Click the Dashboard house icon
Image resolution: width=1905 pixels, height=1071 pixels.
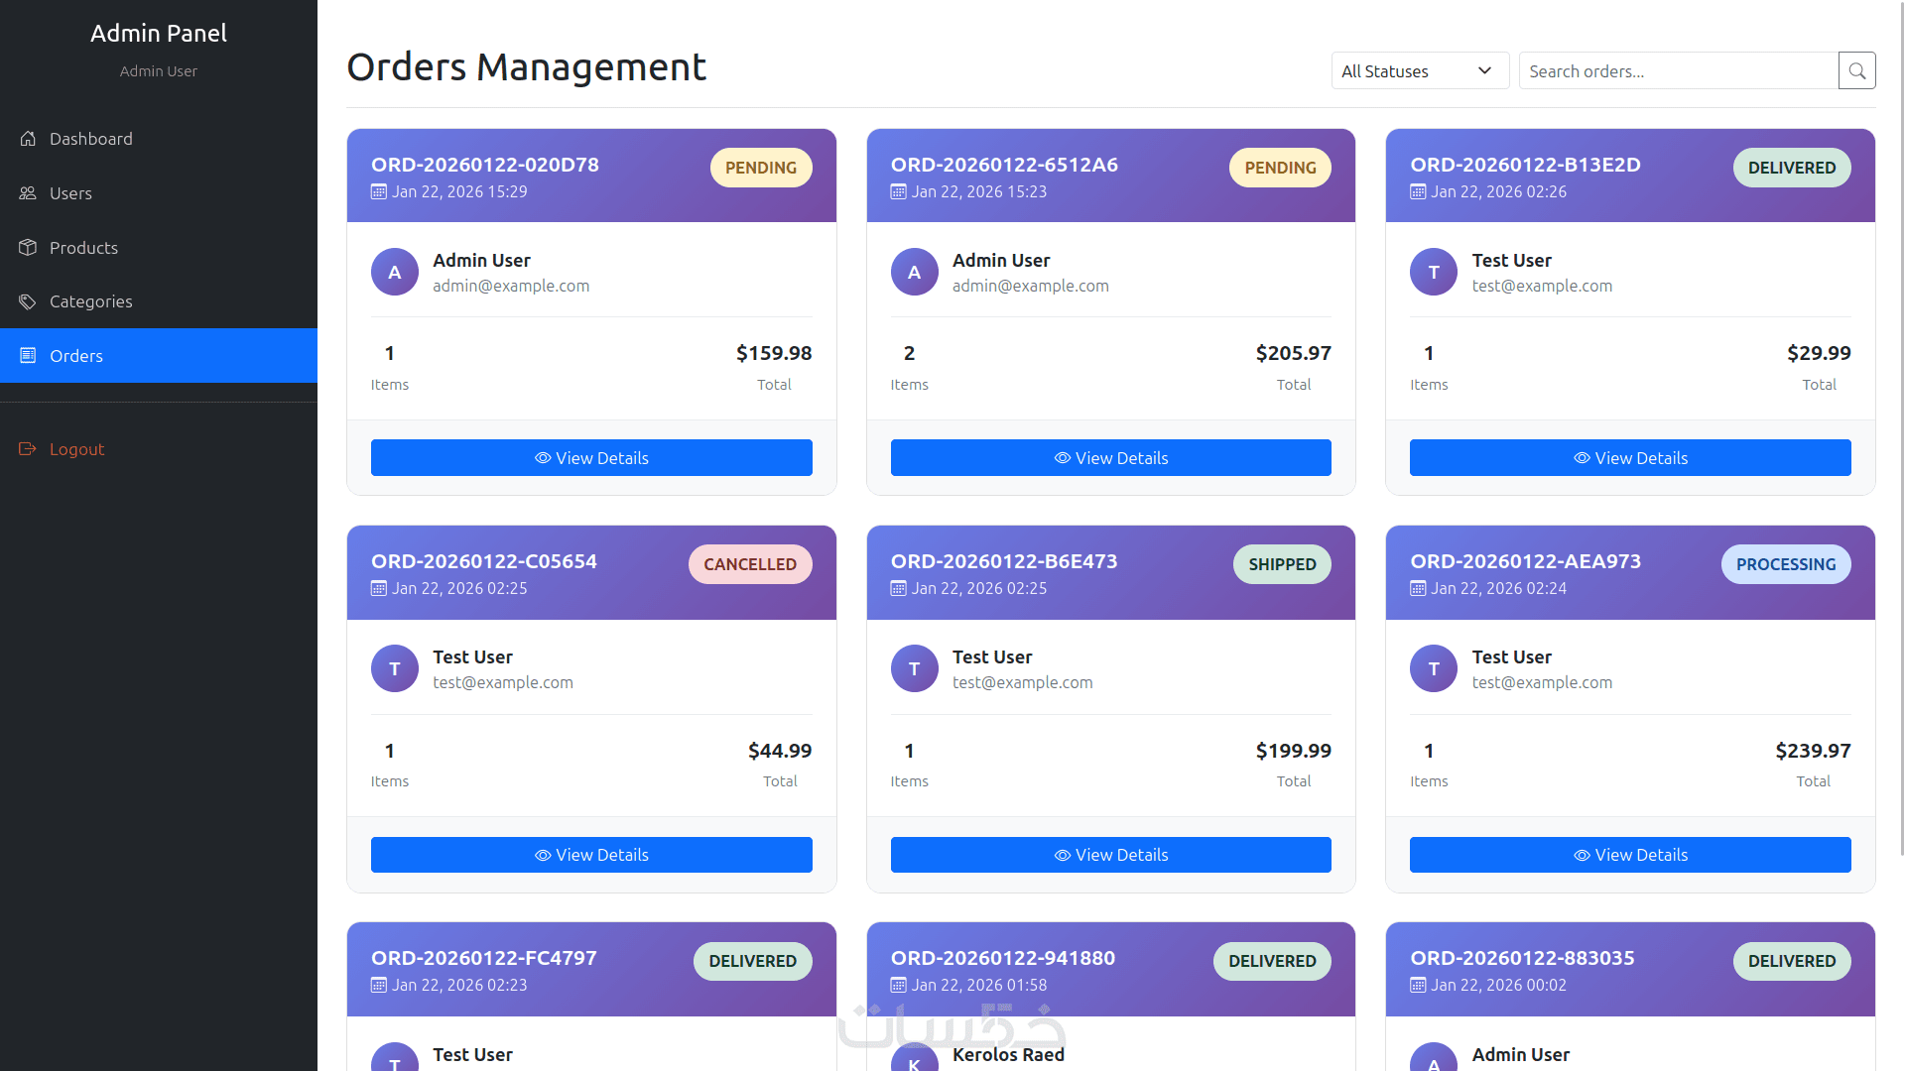[x=28, y=139]
